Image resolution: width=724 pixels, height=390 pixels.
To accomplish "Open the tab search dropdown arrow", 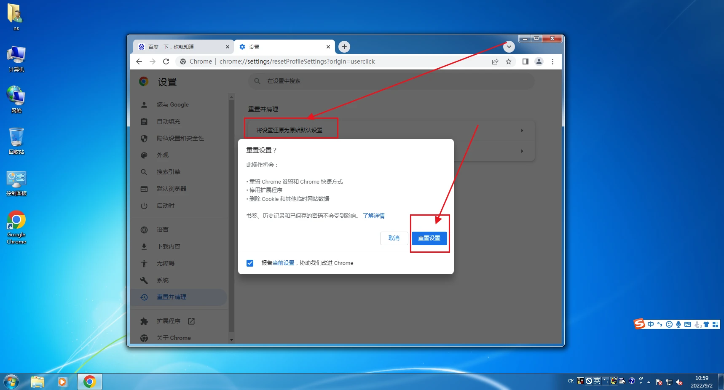I will (509, 47).
